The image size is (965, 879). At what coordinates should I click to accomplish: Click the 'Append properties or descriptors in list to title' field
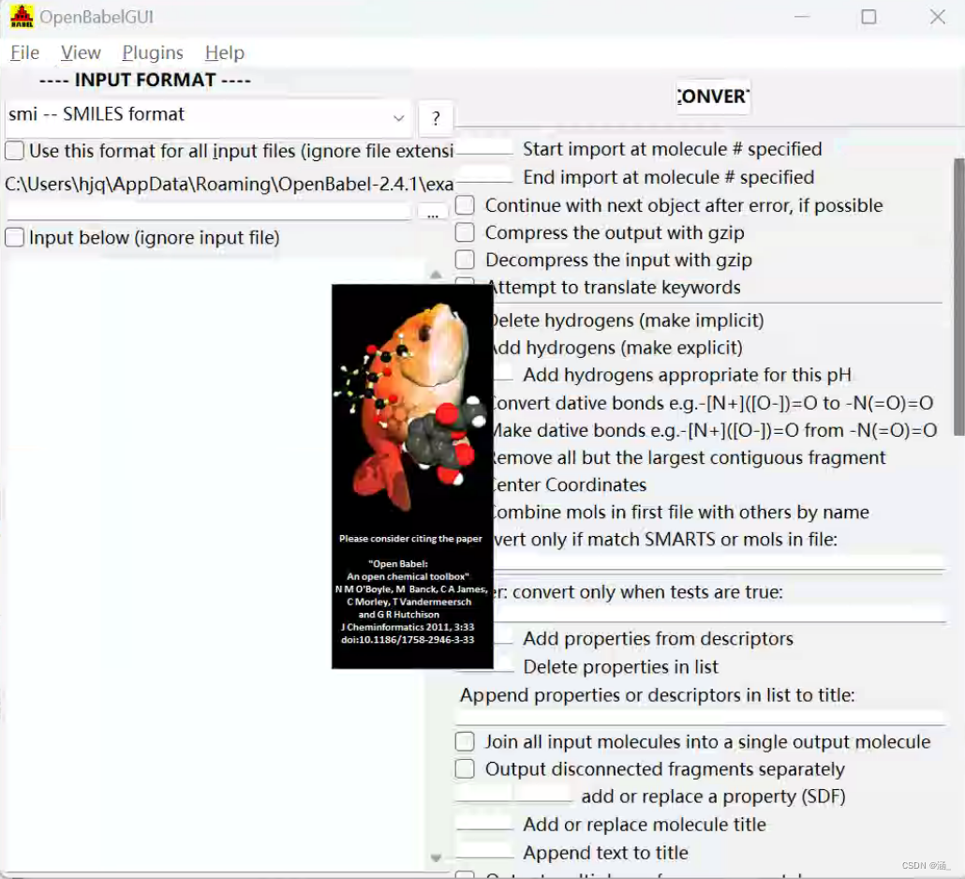click(x=701, y=717)
